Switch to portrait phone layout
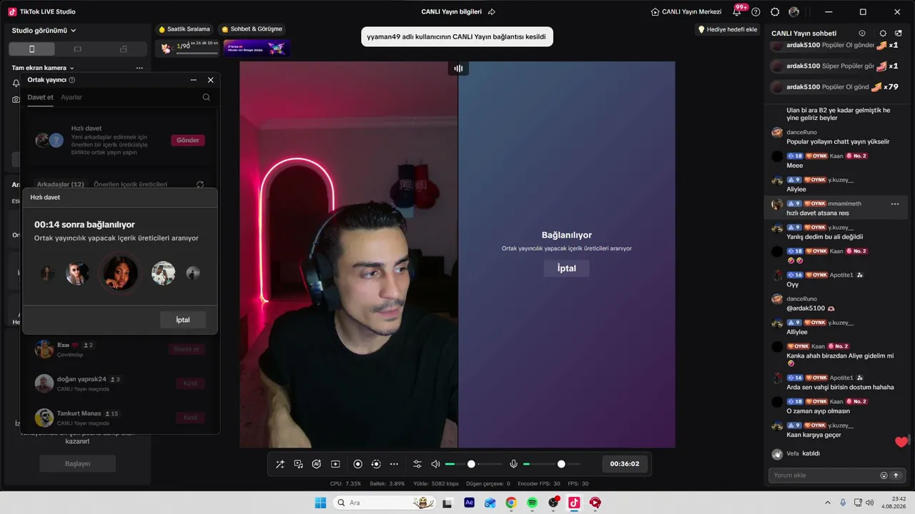The height and width of the screenshot is (514, 915). pos(31,49)
